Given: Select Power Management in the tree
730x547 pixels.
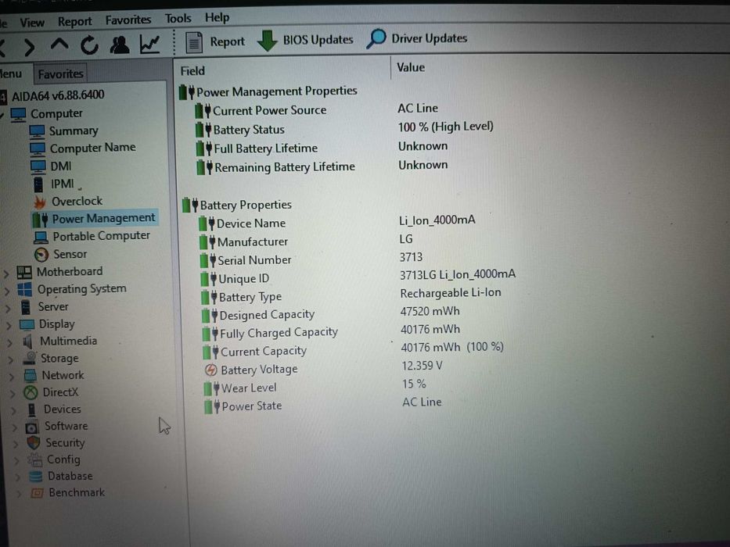Looking at the screenshot, I should 95,219.
